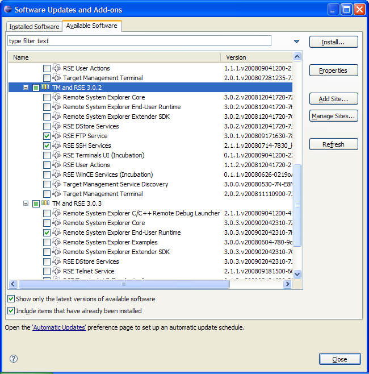The width and height of the screenshot is (369, 374).
Task: Click the Name column header
Action: coord(115,57)
